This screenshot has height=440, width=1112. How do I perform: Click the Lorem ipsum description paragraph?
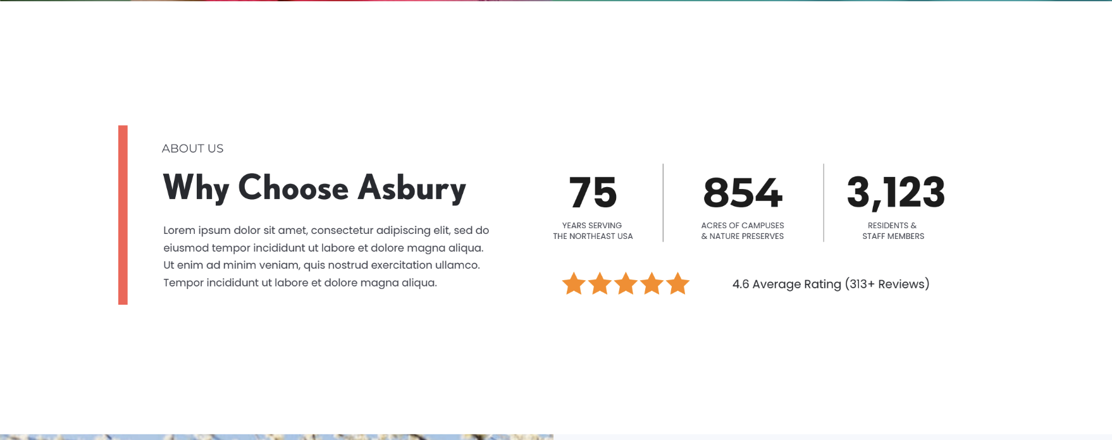pos(326,257)
